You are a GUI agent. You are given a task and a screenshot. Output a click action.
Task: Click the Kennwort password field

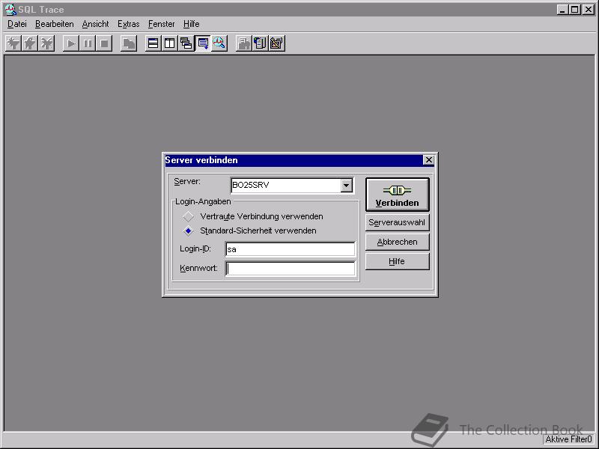coord(290,269)
